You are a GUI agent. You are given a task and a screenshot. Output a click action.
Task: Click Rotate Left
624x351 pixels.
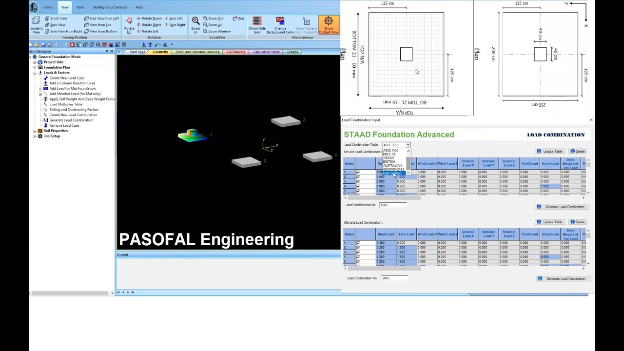147,31
